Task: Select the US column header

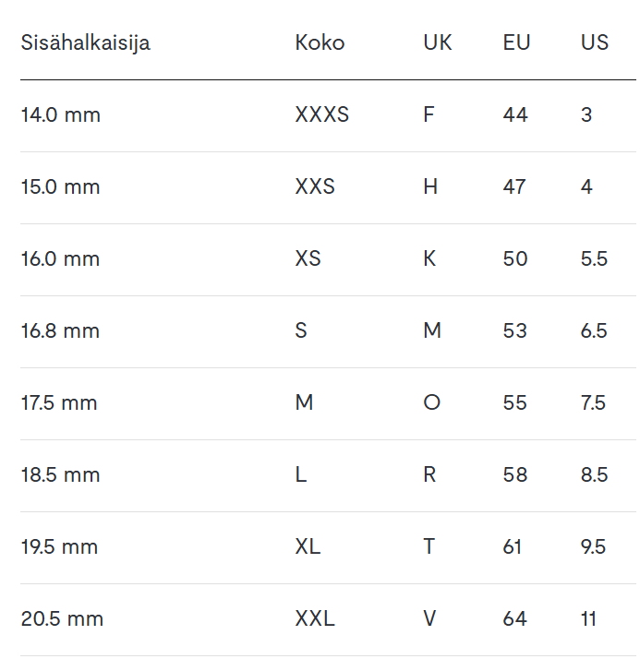Action: click(595, 42)
